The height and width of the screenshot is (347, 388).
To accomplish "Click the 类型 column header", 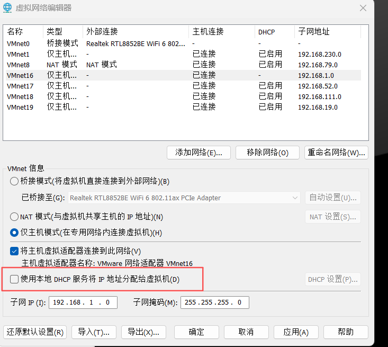I will click(x=63, y=32).
